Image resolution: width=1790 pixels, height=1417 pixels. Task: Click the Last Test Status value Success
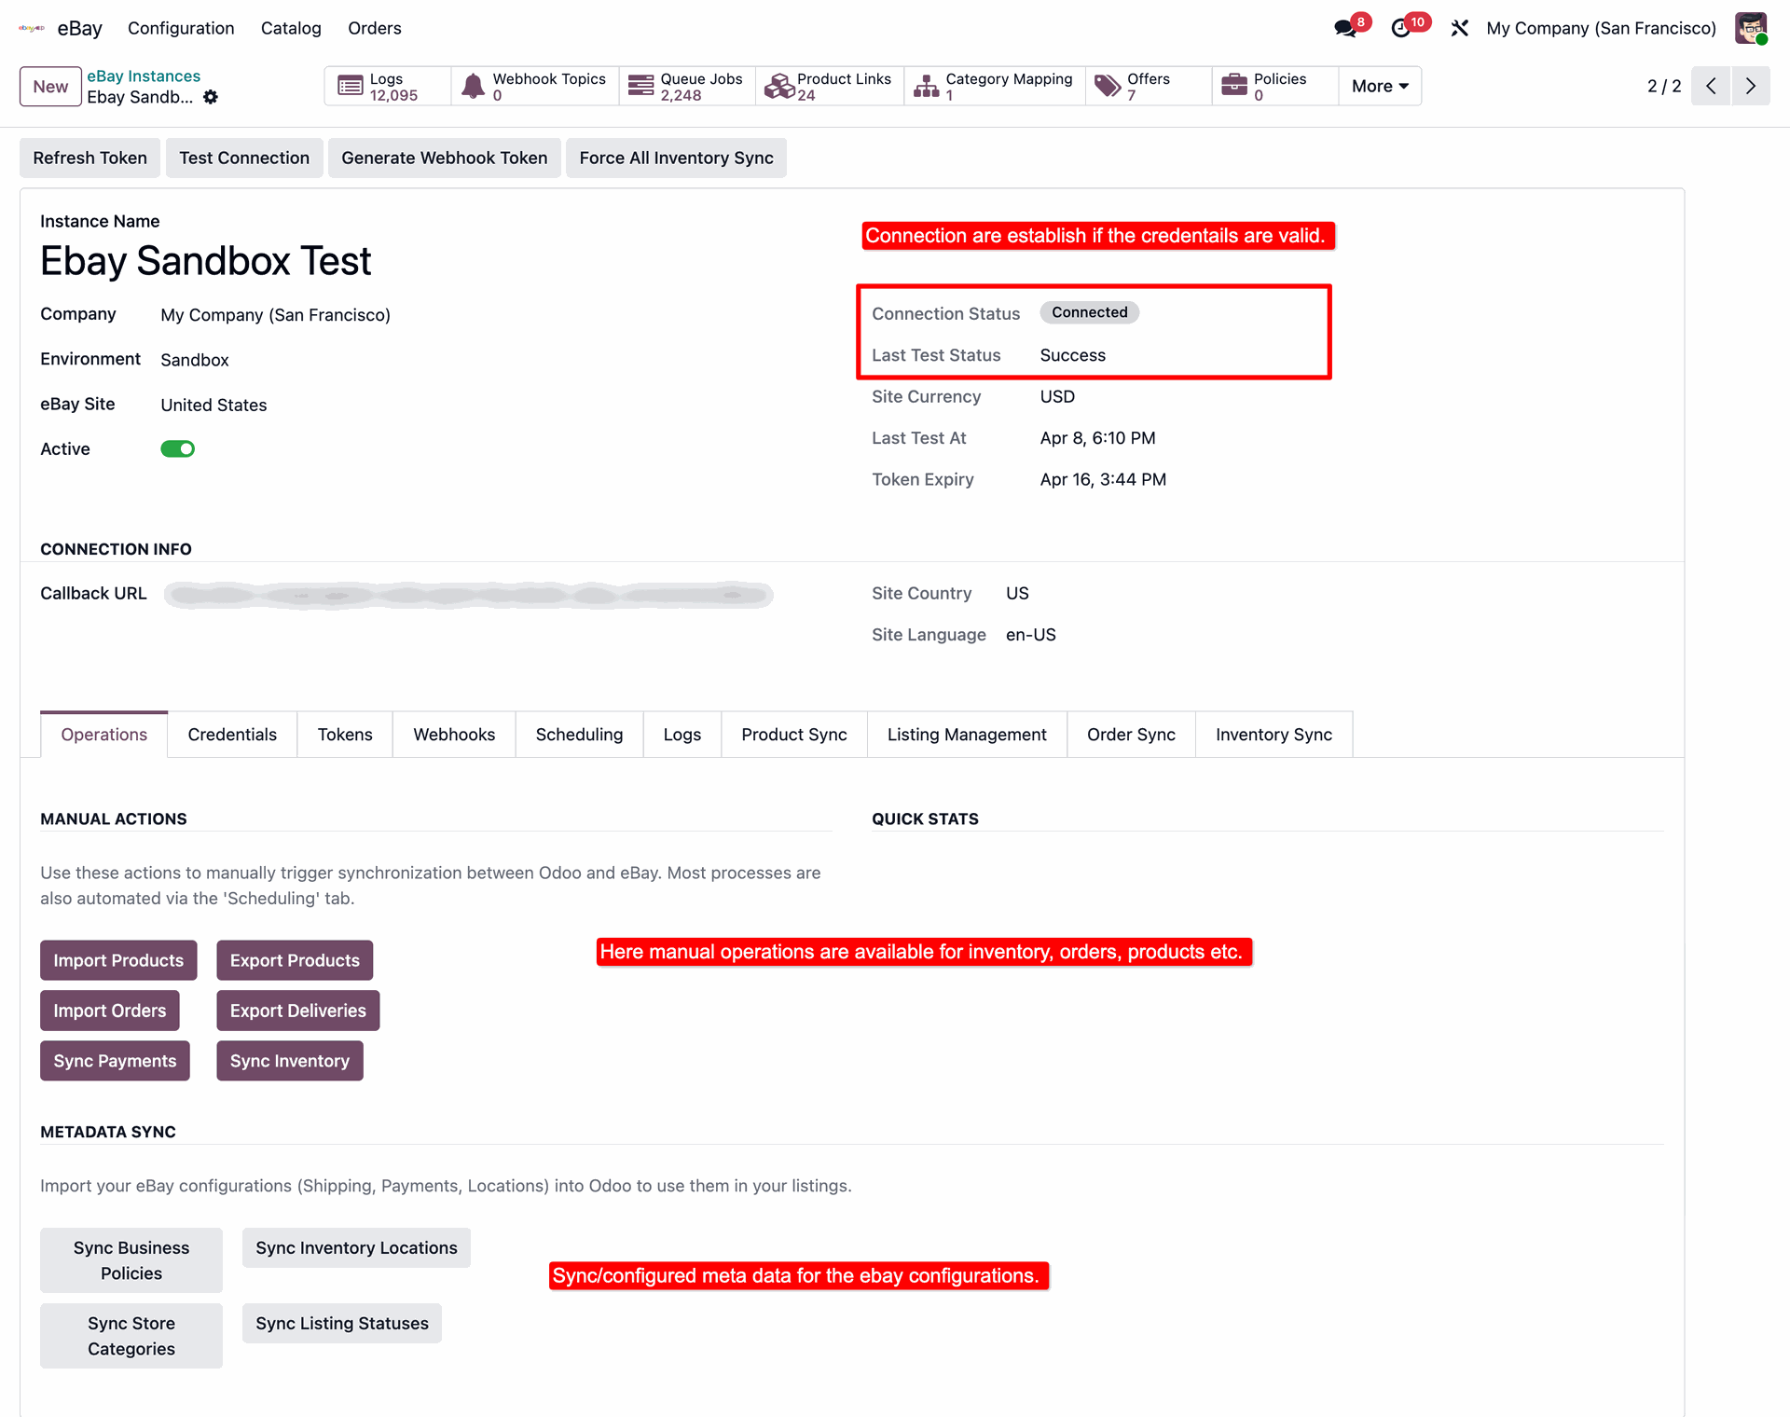[1072, 355]
